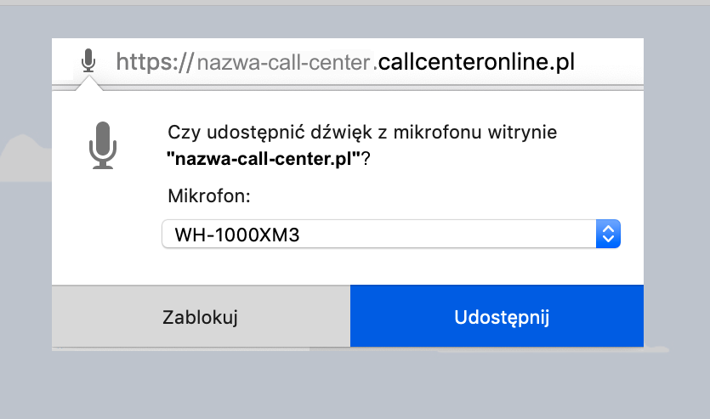Click the thin browser strip above the address bar

[355, 3]
